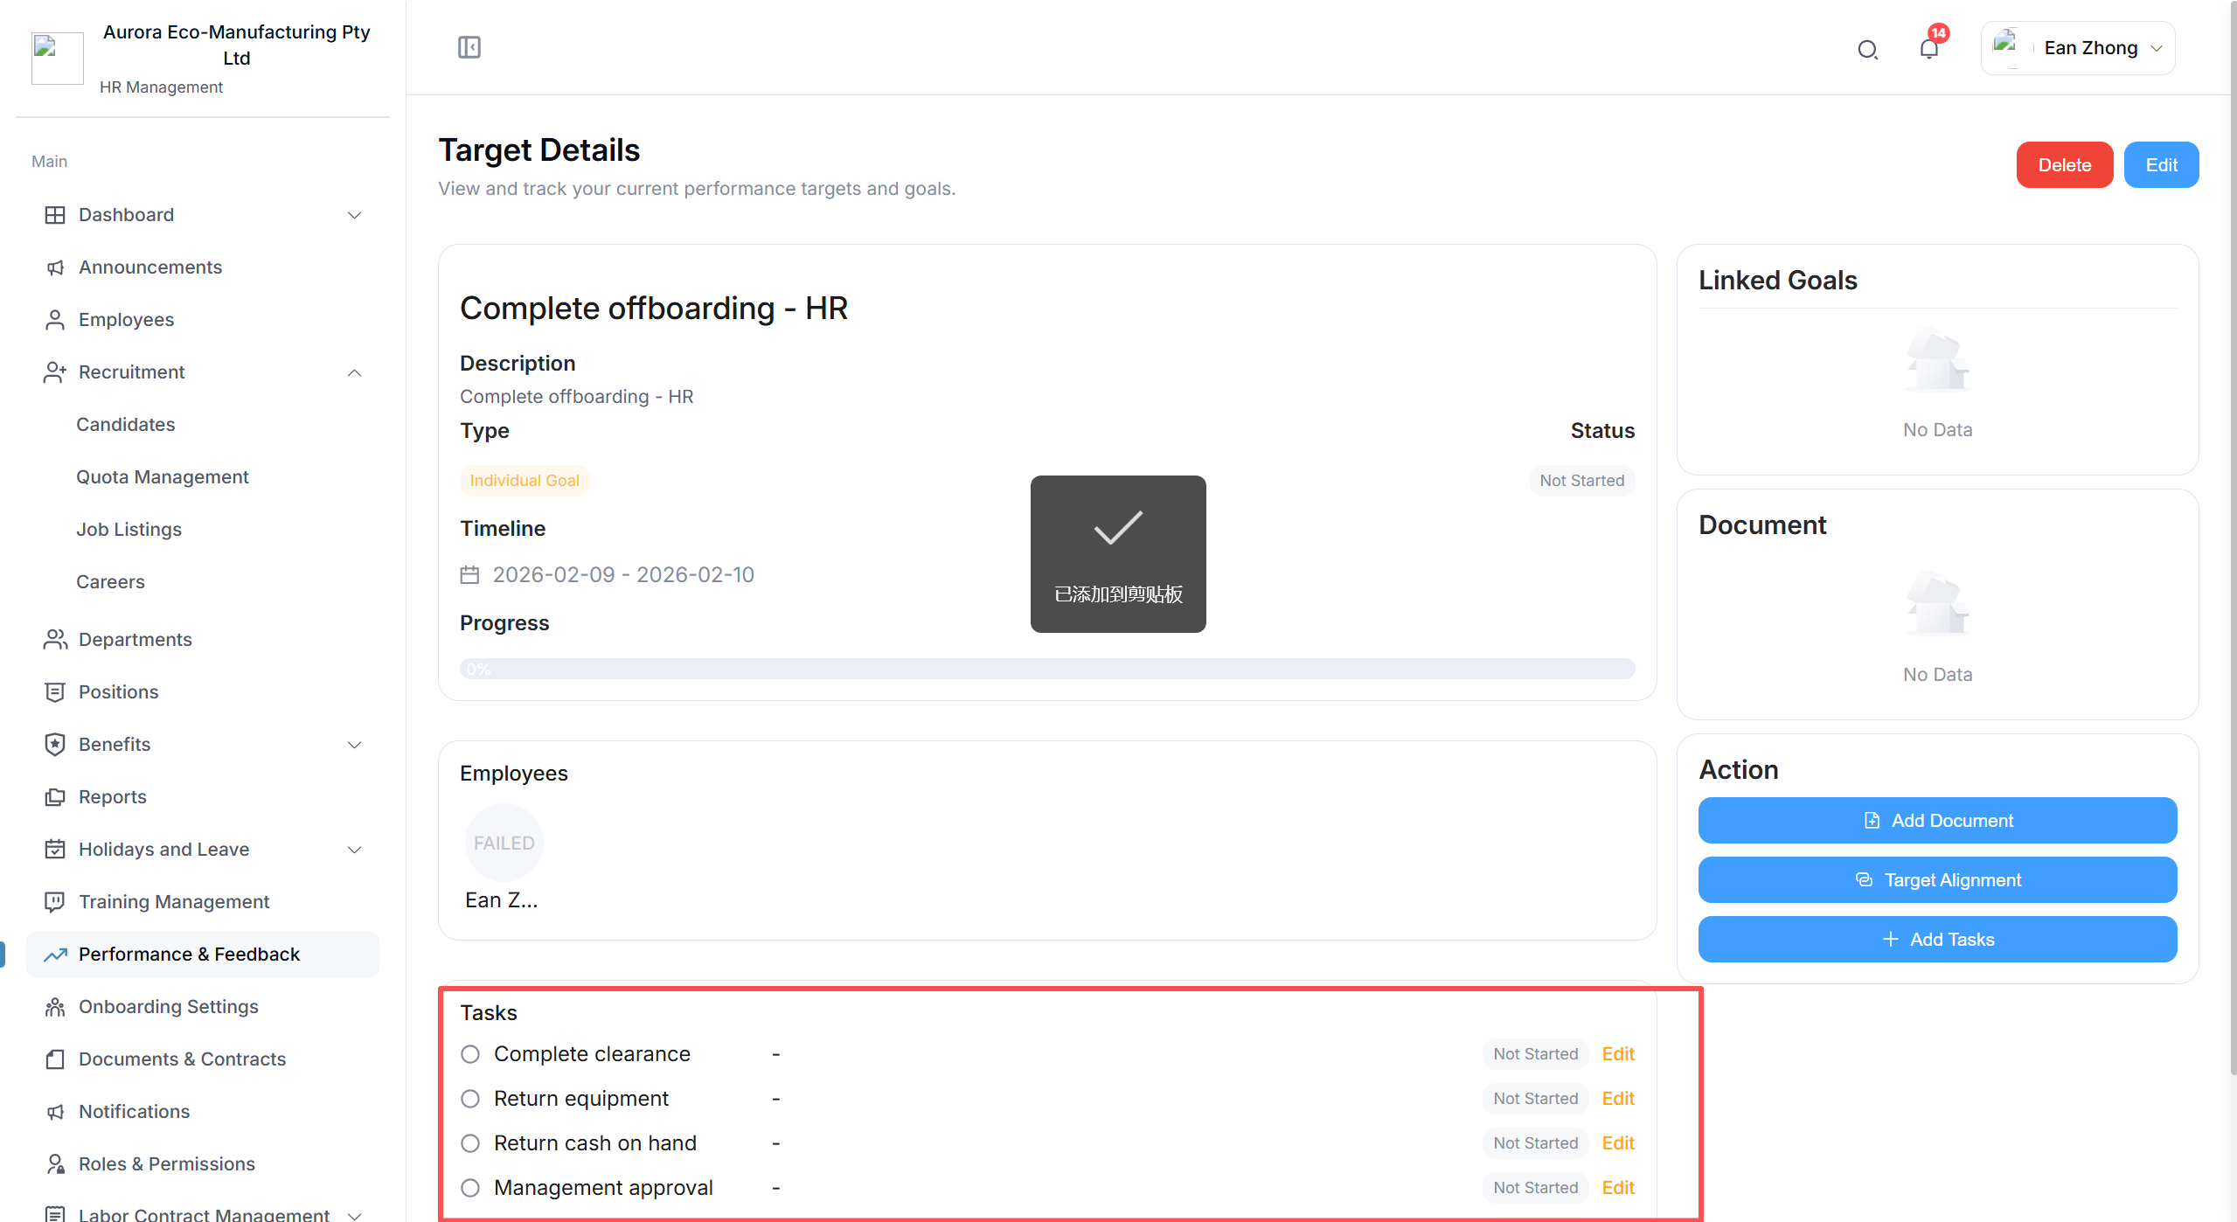Click the Delete button for this target
The image size is (2237, 1222).
pyautogui.click(x=2065, y=164)
